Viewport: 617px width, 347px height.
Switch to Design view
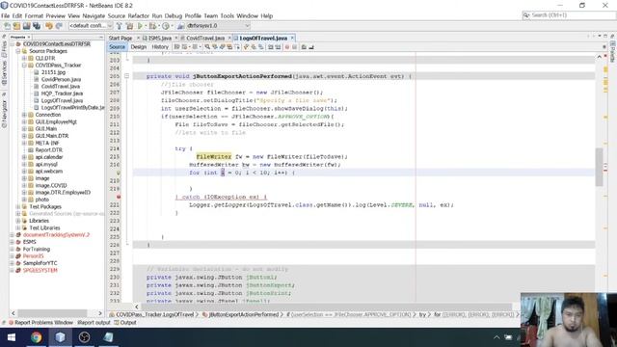(139, 47)
